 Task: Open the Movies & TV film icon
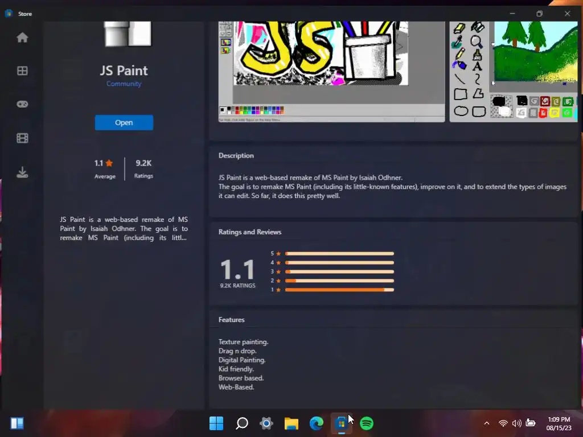point(22,138)
